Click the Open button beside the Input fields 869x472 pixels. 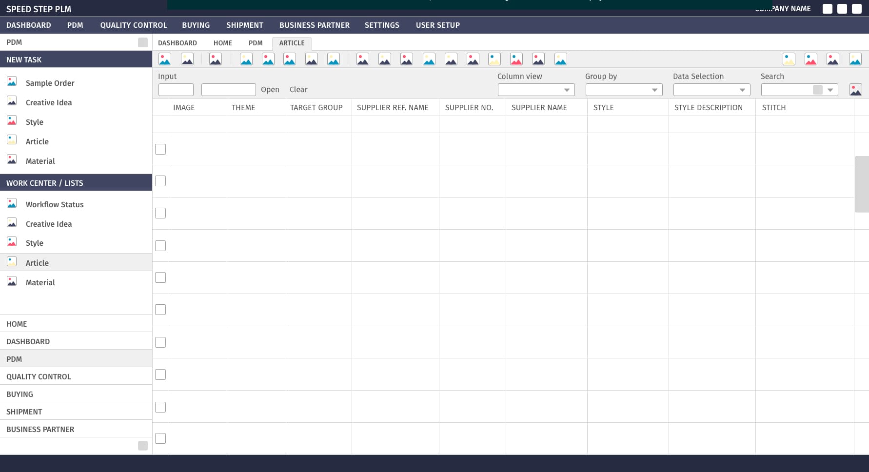click(x=270, y=90)
